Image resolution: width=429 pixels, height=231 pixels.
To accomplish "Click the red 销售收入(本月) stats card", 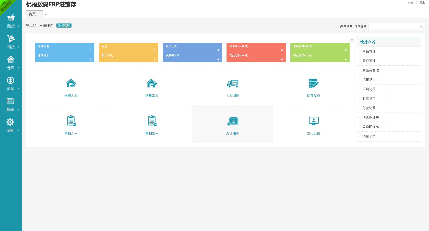I will click(256, 52).
